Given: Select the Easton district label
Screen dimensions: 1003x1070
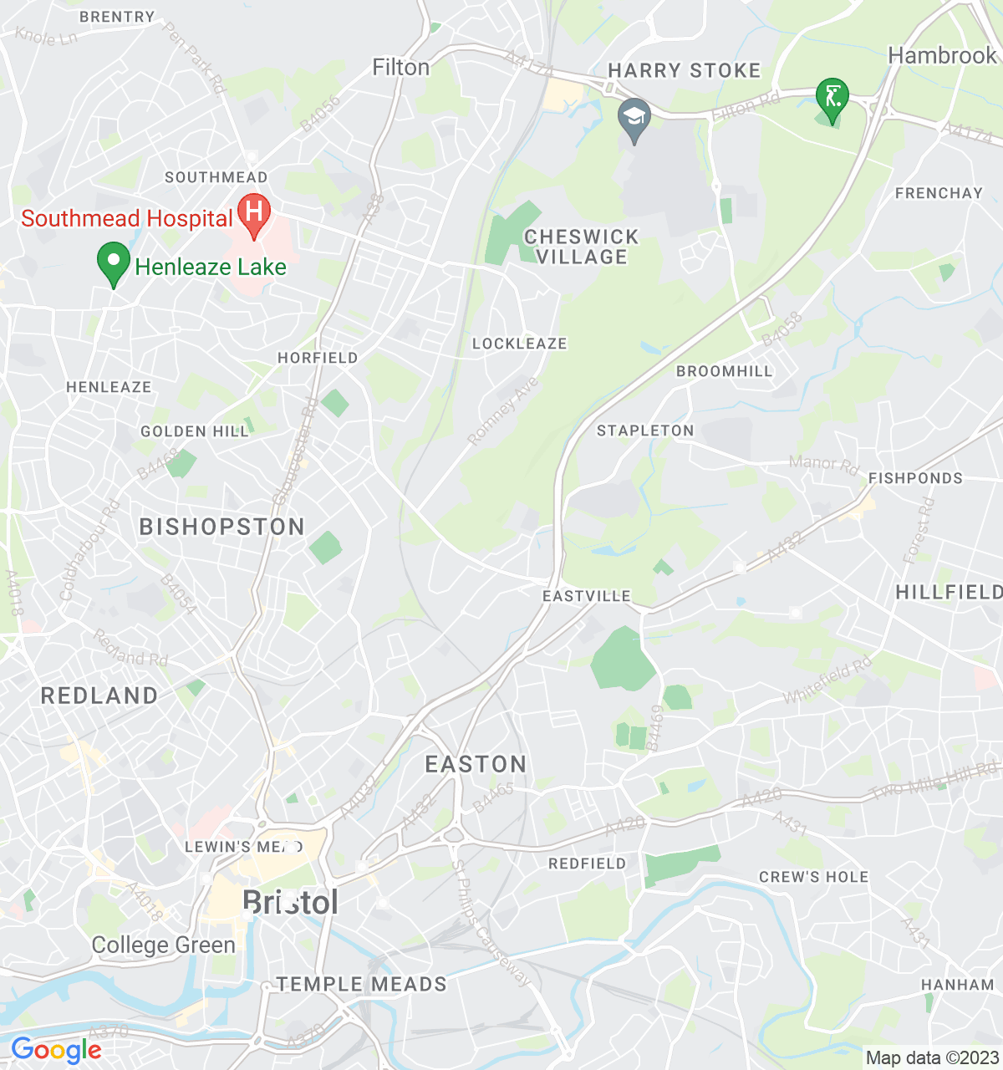Looking at the screenshot, I should click(476, 764).
